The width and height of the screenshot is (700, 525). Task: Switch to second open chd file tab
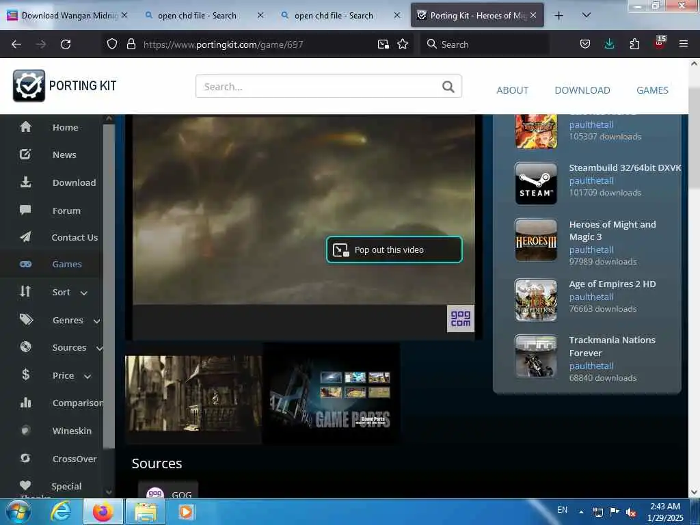click(x=340, y=16)
